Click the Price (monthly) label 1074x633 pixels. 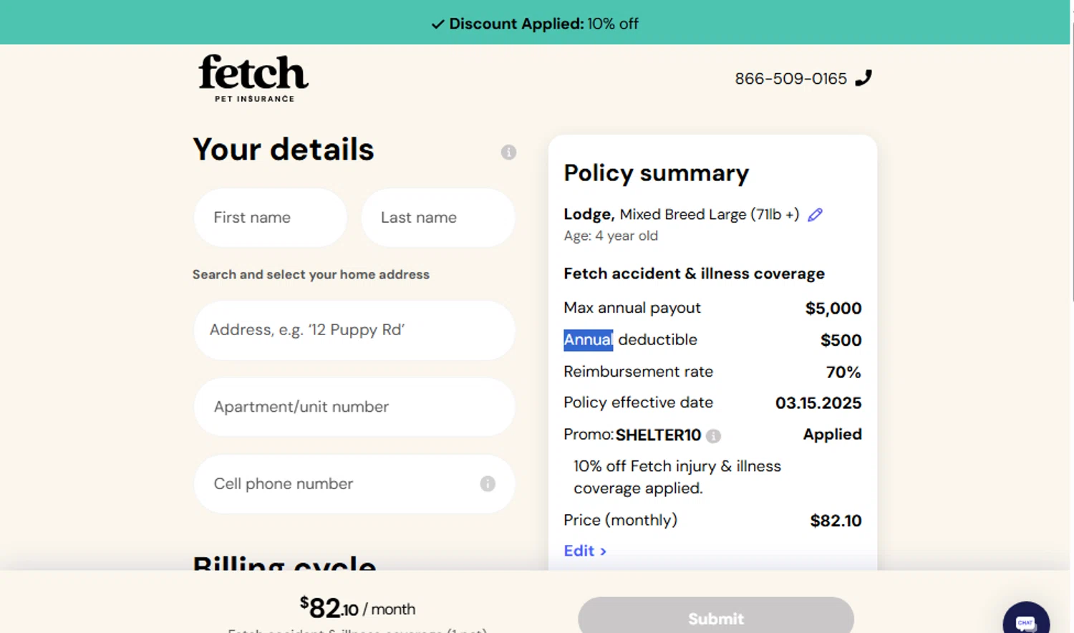click(620, 520)
